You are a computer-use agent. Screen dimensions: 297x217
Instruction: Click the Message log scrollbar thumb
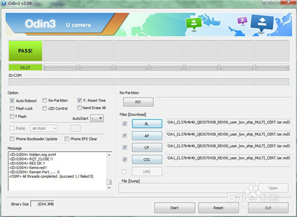(x=109, y=182)
